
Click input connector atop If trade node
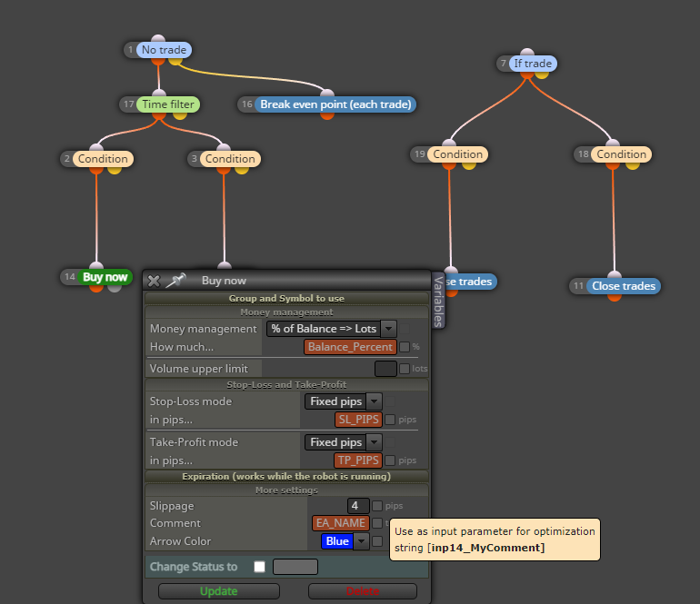527,53
